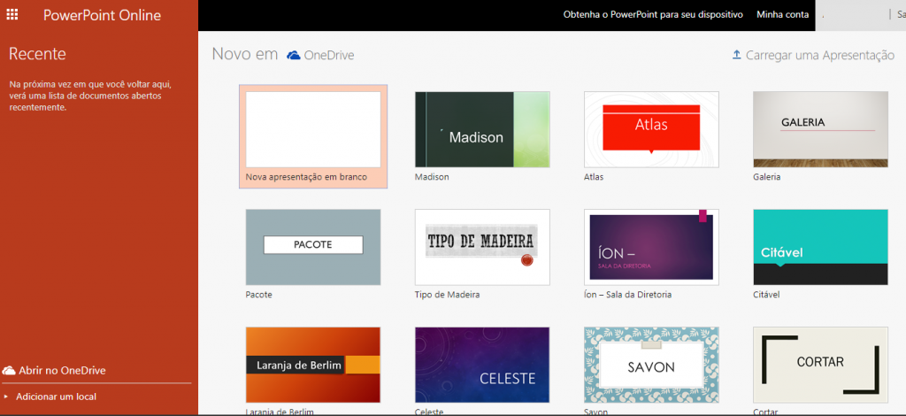Click the 'Pacote' caption text
906x416 pixels.
point(259,295)
